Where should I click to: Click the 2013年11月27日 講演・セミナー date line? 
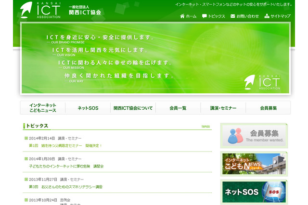[56, 179]
